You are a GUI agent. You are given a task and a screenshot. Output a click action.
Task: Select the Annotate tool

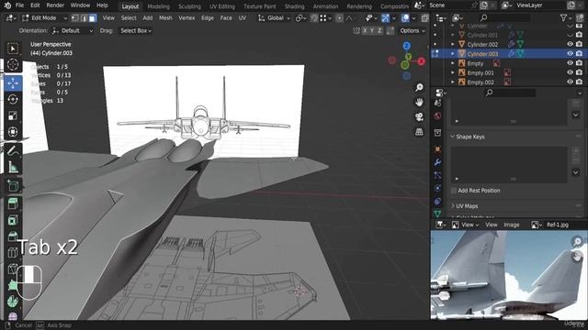(x=13, y=150)
